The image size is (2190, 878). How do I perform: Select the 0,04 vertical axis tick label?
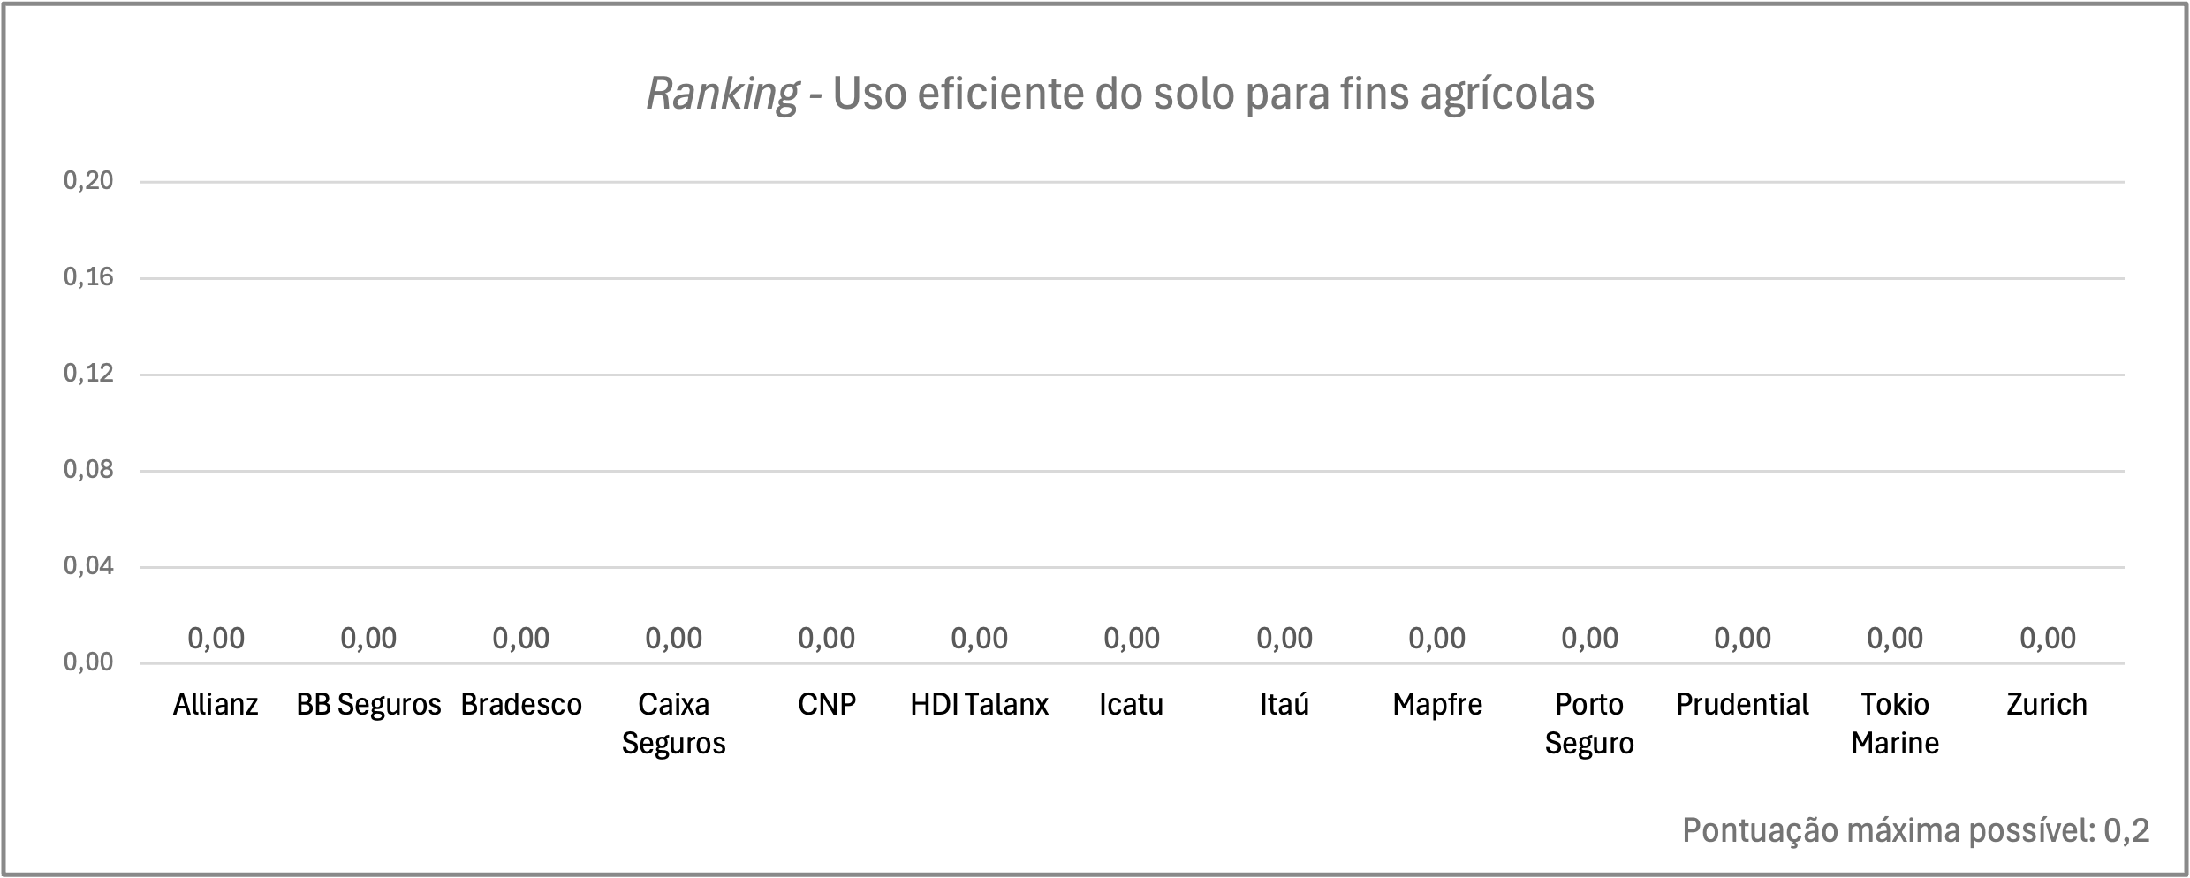click(88, 566)
